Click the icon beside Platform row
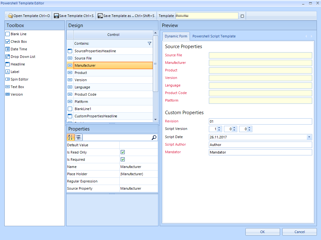 coord(70,101)
